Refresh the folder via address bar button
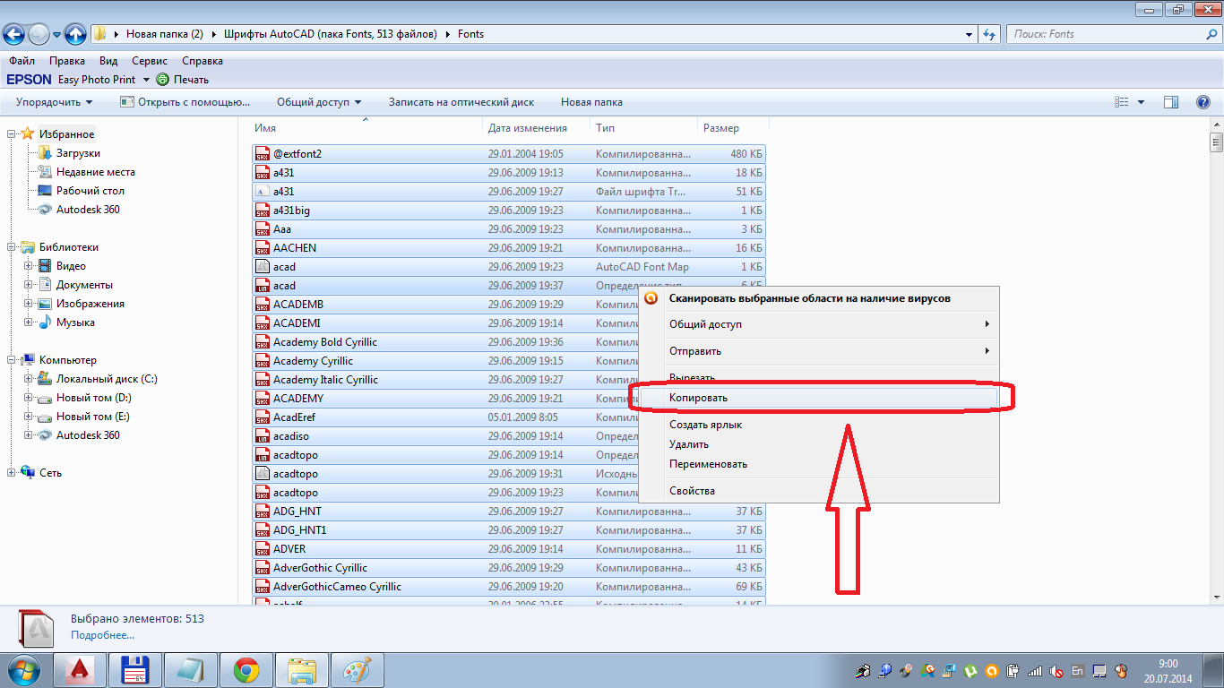 pos(989,34)
